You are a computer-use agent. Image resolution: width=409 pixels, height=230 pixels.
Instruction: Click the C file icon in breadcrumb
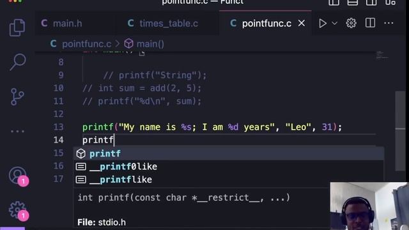(x=54, y=44)
